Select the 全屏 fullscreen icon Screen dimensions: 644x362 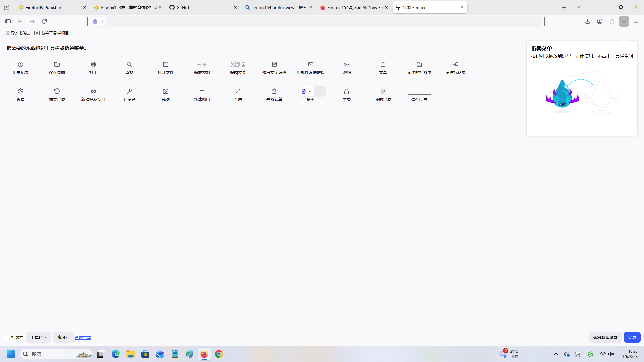point(238,91)
